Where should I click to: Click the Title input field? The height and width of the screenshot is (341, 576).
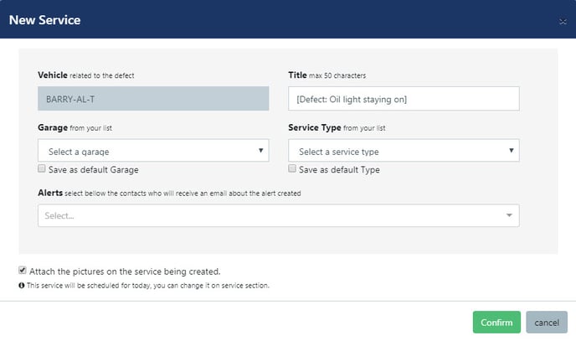404,99
